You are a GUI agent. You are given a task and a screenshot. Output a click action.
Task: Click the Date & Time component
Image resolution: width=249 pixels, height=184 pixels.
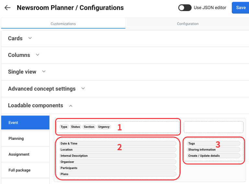(x=118, y=143)
